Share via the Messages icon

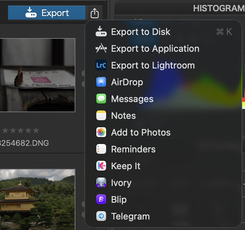101,99
